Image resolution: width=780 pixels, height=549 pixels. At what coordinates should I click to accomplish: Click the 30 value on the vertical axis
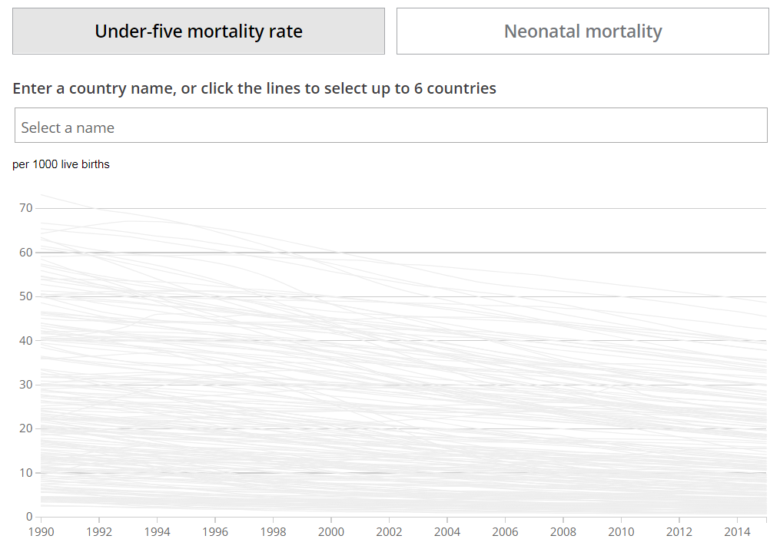pos(26,385)
